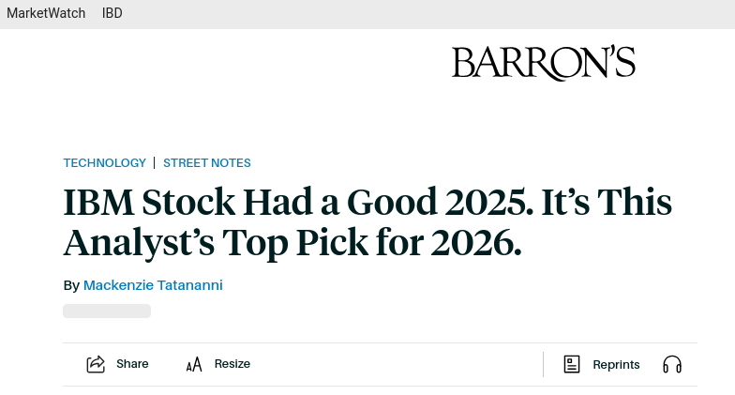Click the Resize text-size AA icon

coord(194,365)
